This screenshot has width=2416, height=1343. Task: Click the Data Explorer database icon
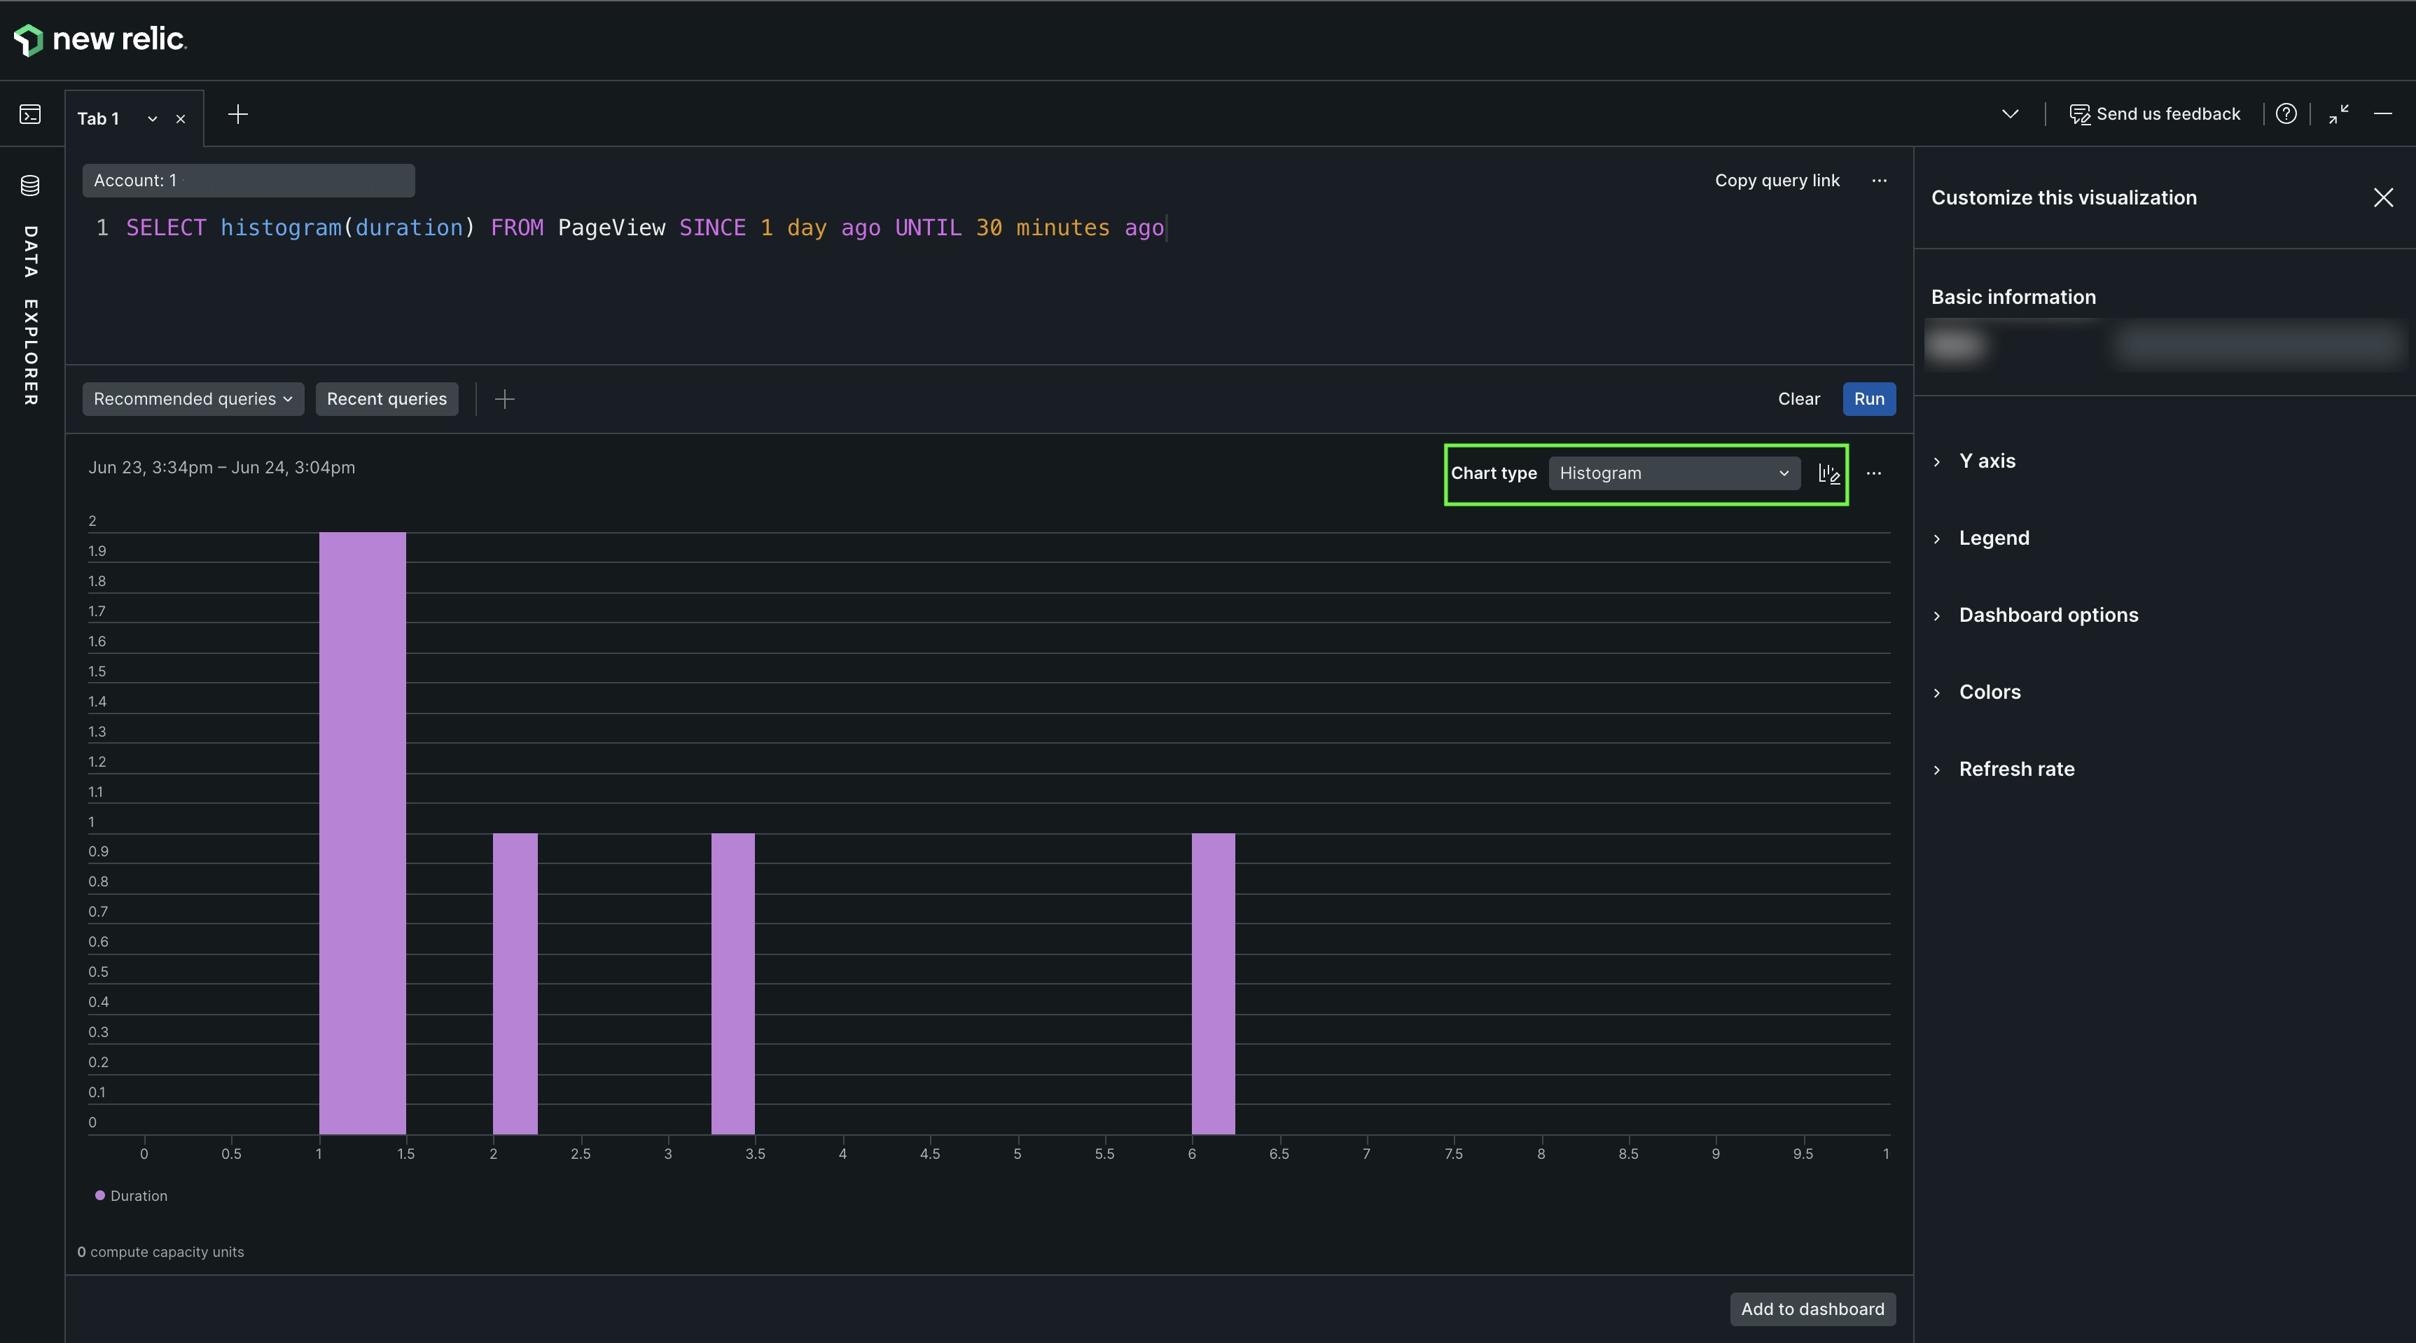[30, 185]
